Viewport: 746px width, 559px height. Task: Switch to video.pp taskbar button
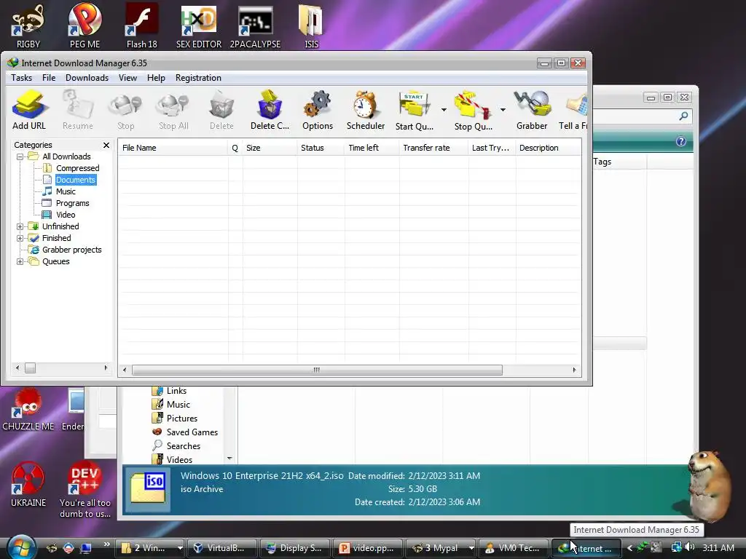(368, 548)
